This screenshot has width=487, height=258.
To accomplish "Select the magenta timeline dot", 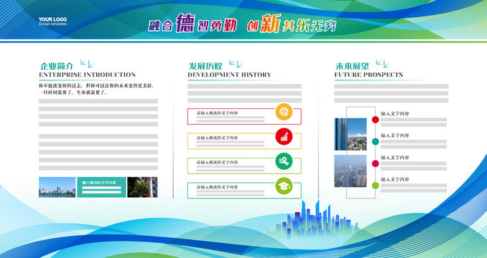I will pyautogui.click(x=376, y=163).
